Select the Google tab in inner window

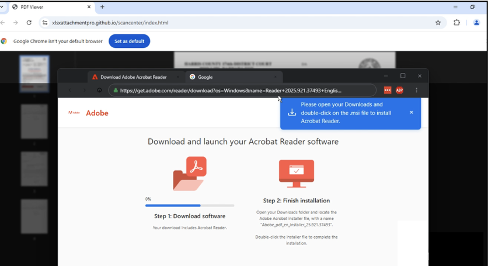[x=233, y=77]
